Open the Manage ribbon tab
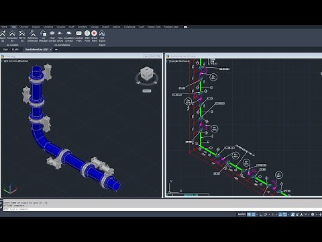The image size is (322, 242). tap(95, 27)
